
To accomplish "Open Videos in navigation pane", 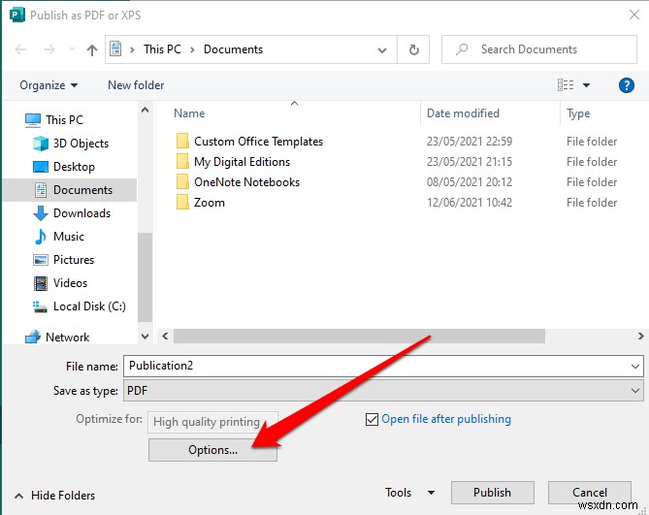I will (71, 283).
